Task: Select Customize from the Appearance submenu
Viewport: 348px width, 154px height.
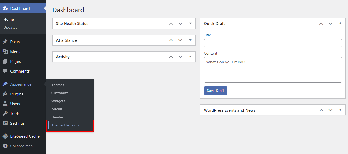Action: [x=60, y=93]
